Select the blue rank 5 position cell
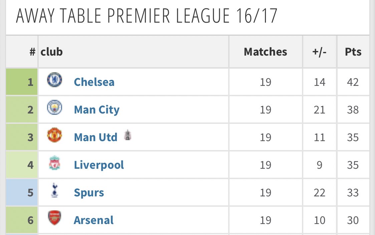The image size is (375, 235). [22, 192]
